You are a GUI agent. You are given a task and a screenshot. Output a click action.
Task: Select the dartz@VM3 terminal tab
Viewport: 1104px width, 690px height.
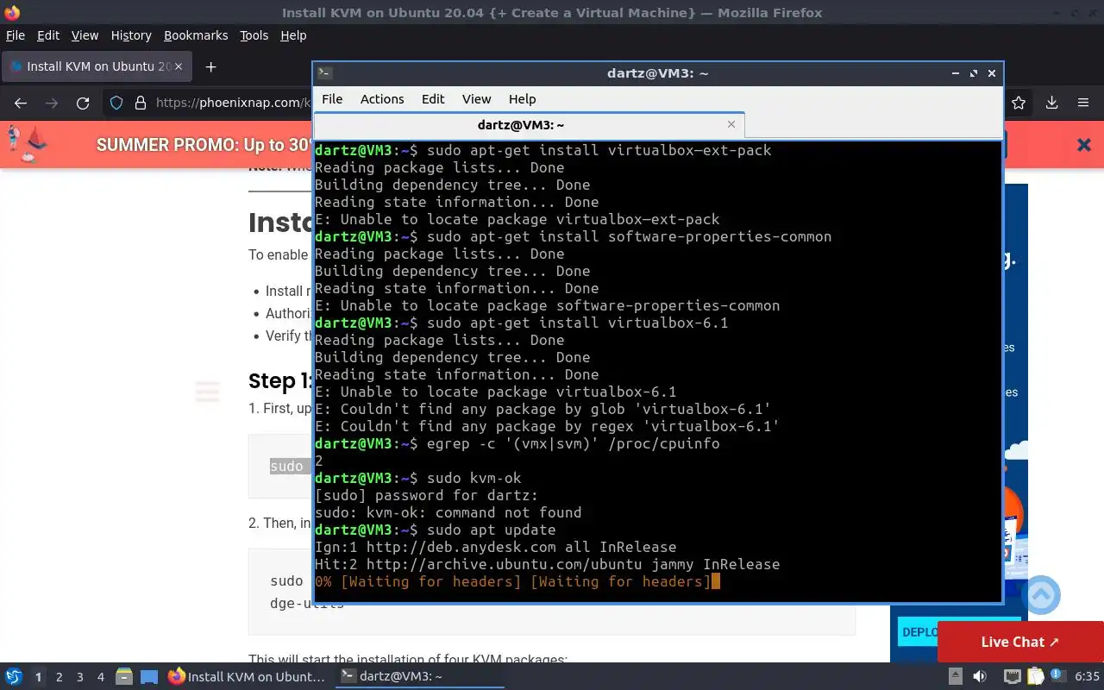(529, 125)
